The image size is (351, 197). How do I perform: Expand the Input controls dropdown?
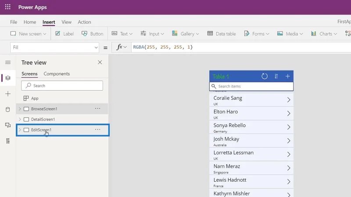152,34
